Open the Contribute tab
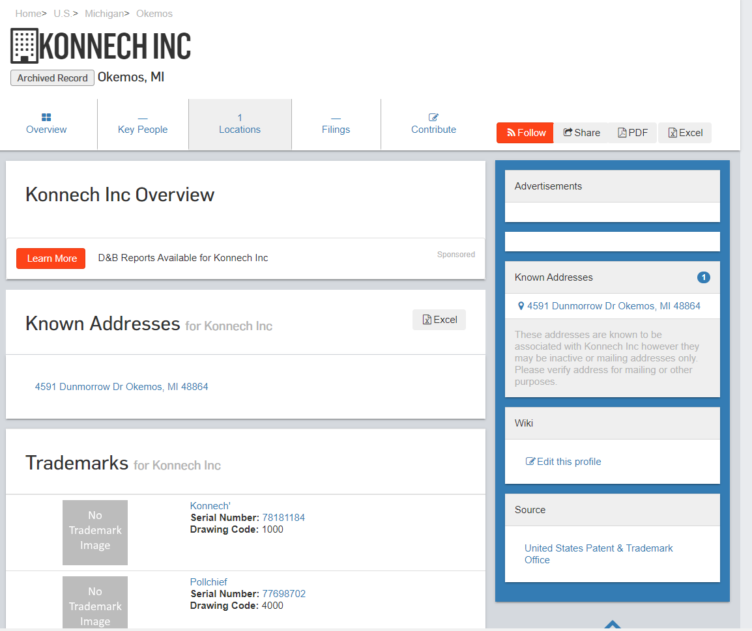The width and height of the screenshot is (752, 631). (x=433, y=124)
